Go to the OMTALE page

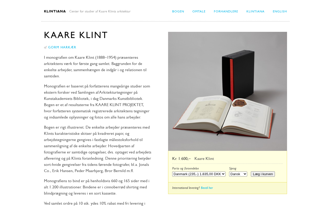[x=199, y=11]
